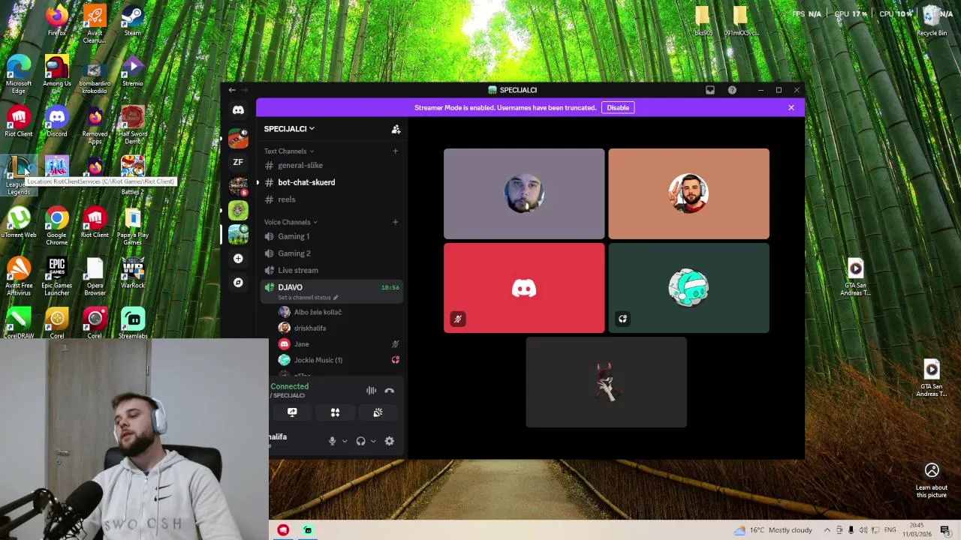Open headphone output options arrow
The height and width of the screenshot is (540, 961).
(373, 441)
